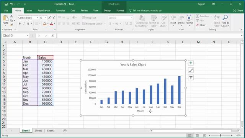This screenshot has height=138, width=245.
Task: Switch to the Insert tab
Action: point(29,11)
